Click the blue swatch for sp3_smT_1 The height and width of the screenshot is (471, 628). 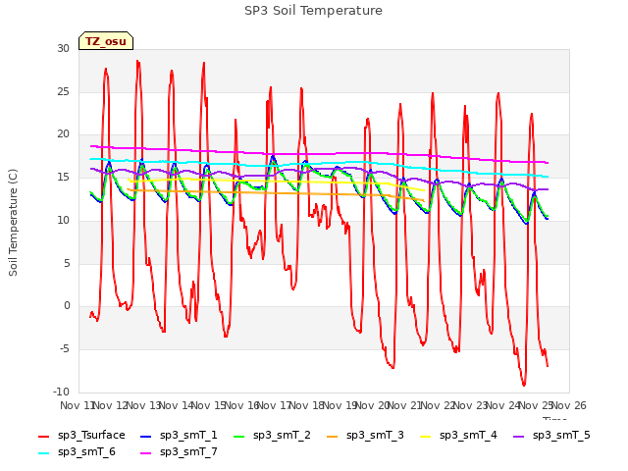click(146, 437)
